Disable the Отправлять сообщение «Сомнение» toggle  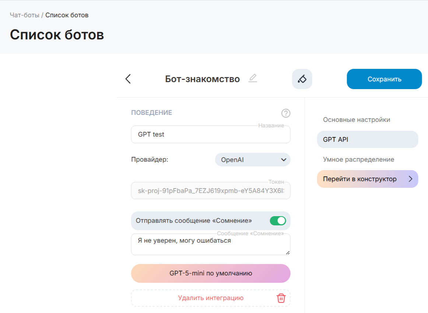click(x=278, y=221)
